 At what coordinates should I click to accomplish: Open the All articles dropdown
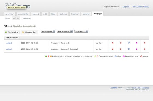81,31
